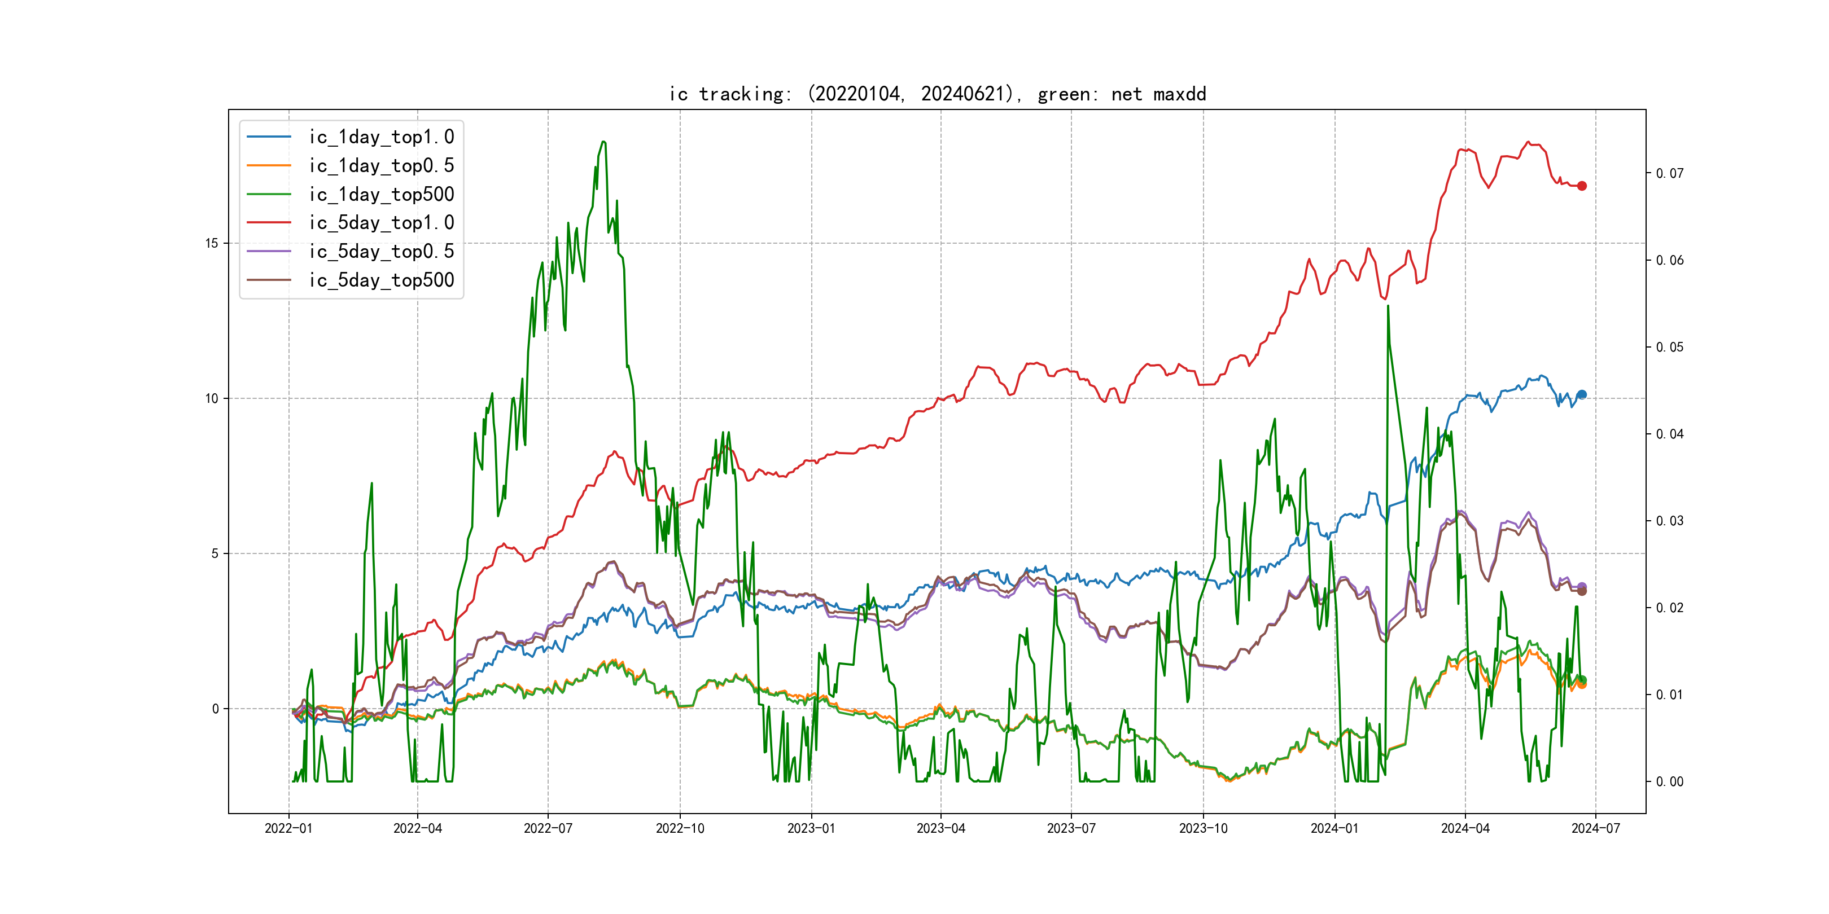Click the 2023-10 x-axis date label
The width and height of the screenshot is (1829, 914).
[1203, 828]
